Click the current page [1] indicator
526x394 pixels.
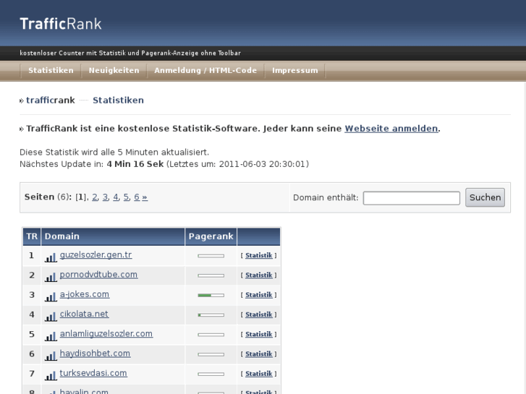(81, 197)
